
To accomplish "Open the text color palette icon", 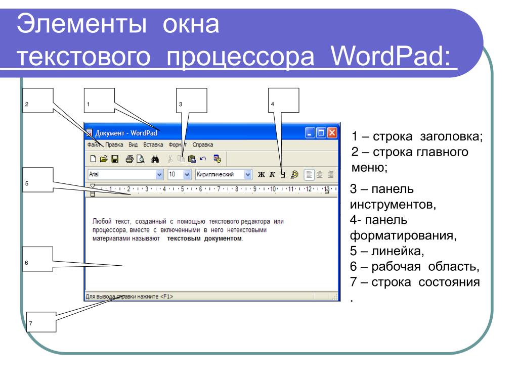I will pos(294,174).
